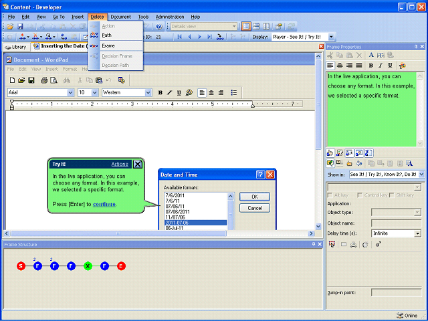428x321 pixels.
Task: Open the Delay time dropdown
Action: click(417, 233)
